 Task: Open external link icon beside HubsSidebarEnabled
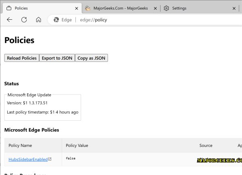tap(50, 159)
